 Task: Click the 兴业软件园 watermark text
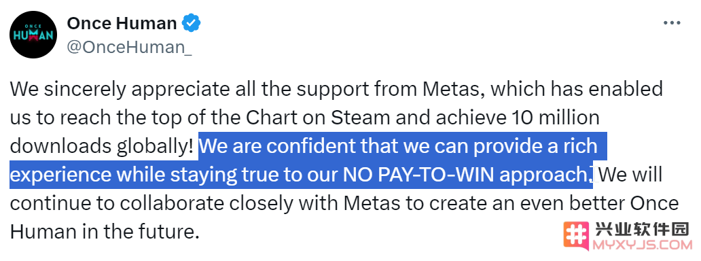[x=642, y=230]
